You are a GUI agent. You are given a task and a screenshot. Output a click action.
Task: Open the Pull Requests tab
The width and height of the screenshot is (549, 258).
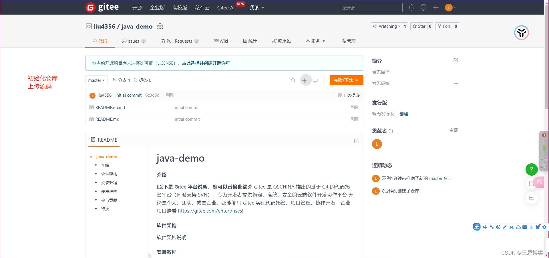[180, 41]
